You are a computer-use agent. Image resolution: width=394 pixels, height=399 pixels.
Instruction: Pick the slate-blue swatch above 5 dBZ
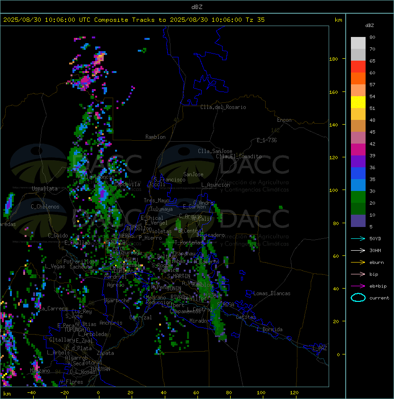pyautogui.click(x=358, y=221)
